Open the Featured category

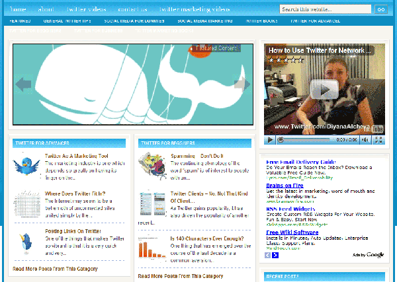[20, 21]
